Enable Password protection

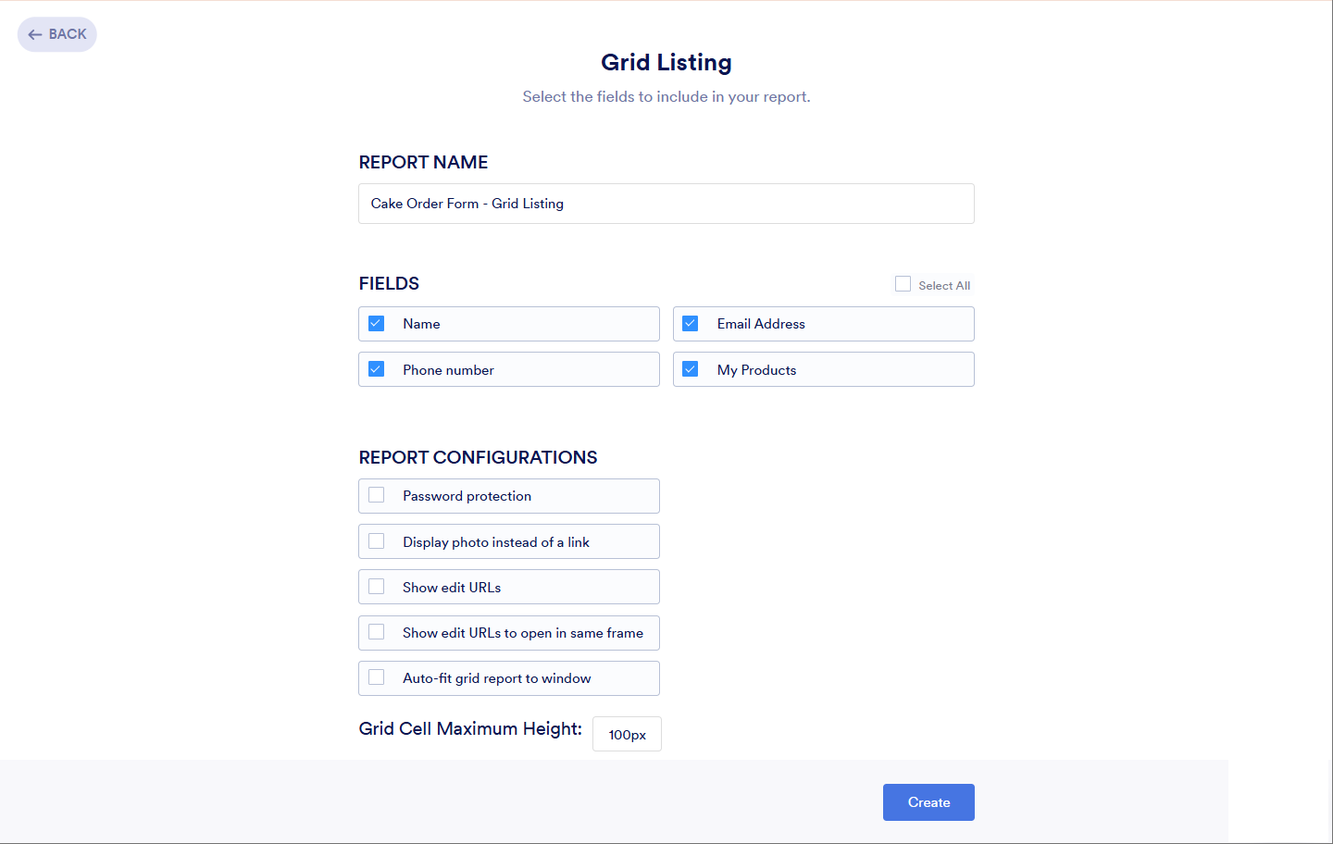[x=376, y=495]
